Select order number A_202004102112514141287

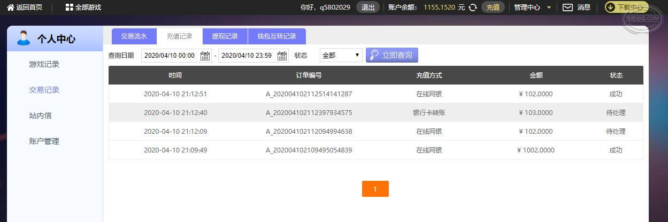(309, 94)
